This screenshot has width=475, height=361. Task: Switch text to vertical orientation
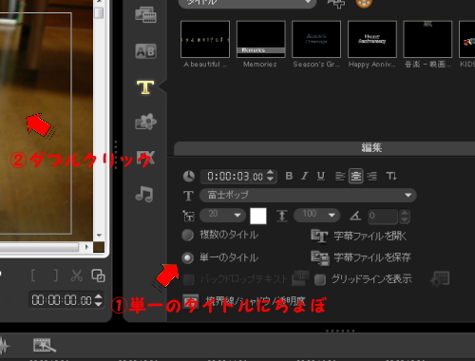(391, 176)
